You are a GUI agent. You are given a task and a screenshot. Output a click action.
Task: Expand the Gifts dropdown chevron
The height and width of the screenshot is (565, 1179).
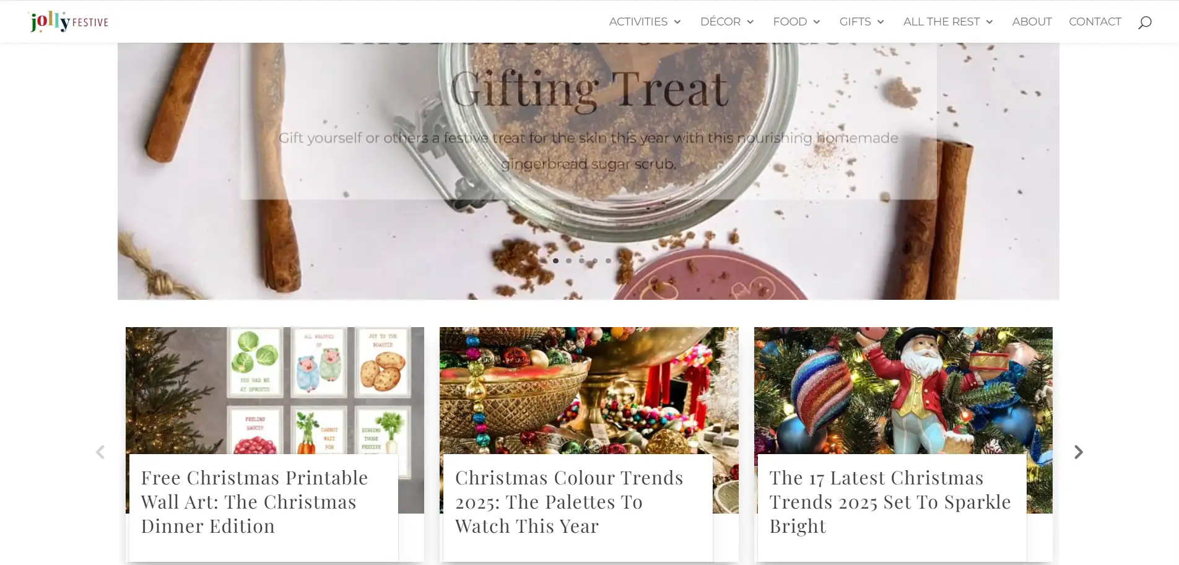(881, 22)
